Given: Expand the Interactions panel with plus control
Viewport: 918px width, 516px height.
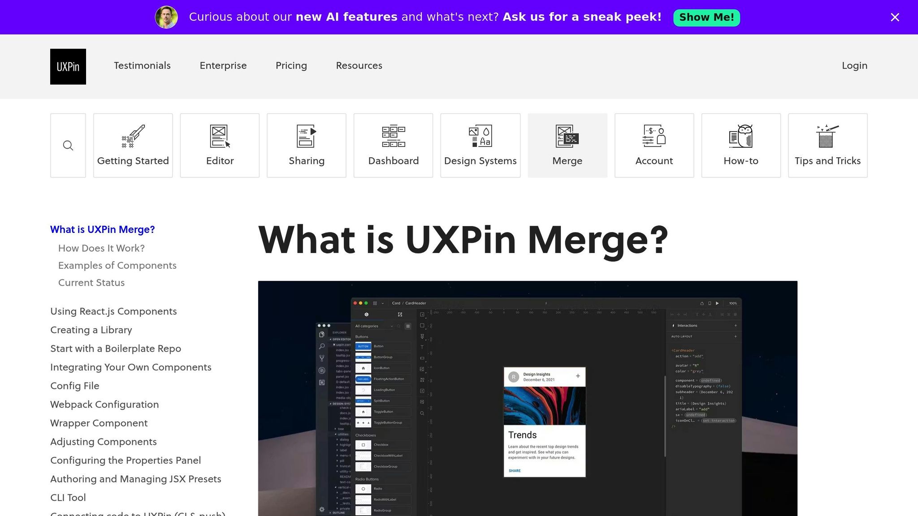Looking at the screenshot, I should (735, 326).
